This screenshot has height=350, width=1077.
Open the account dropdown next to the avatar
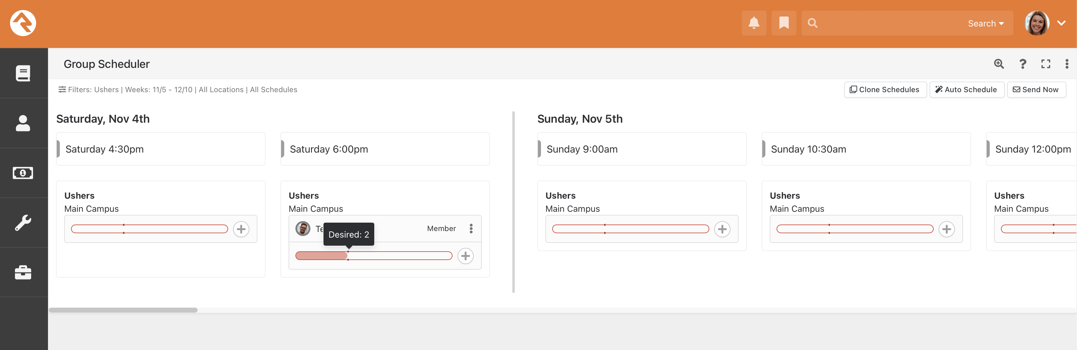(1062, 23)
